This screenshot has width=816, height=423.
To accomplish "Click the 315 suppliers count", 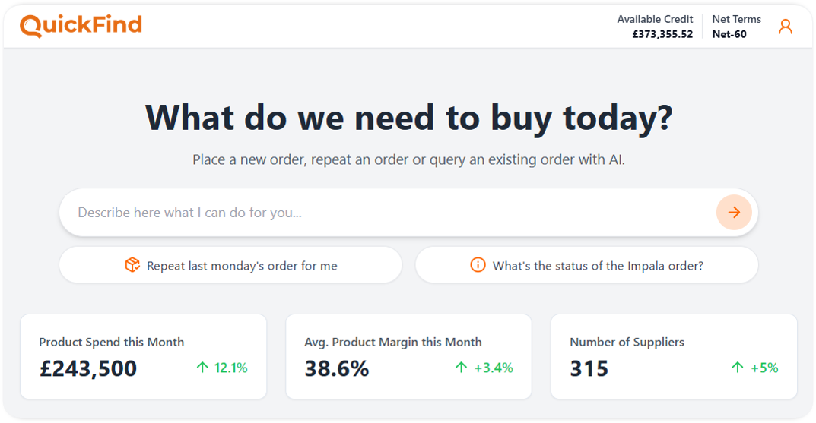I will [x=589, y=368].
